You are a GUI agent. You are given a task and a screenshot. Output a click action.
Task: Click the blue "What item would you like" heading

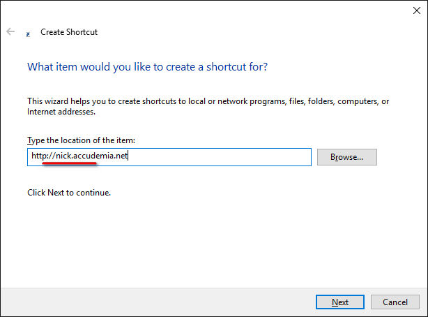pos(147,67)
